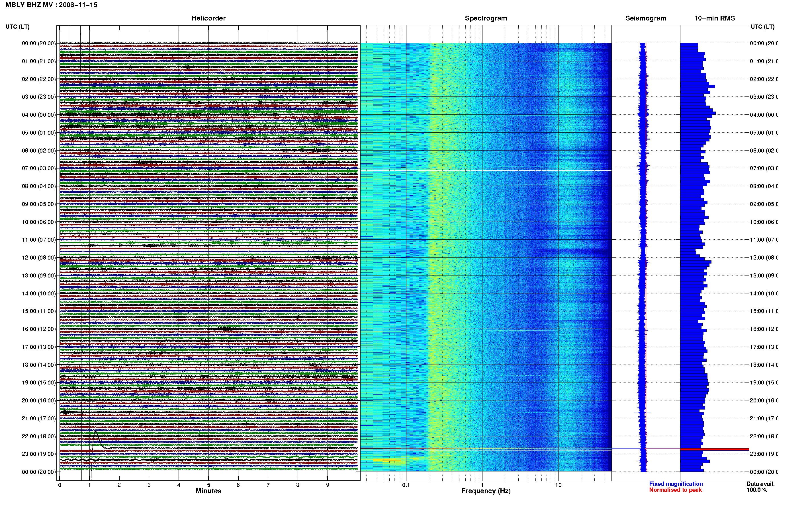Screen dimensions: 810x506
Task: Click the left 13:00 (09:00) time label
Action: [39, 275]
